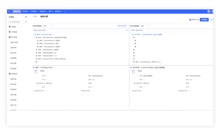Expand the P20240624003 node in right tree
This screenshot has width=216, height=128.
pyautogui.click(x=132, y=62)
